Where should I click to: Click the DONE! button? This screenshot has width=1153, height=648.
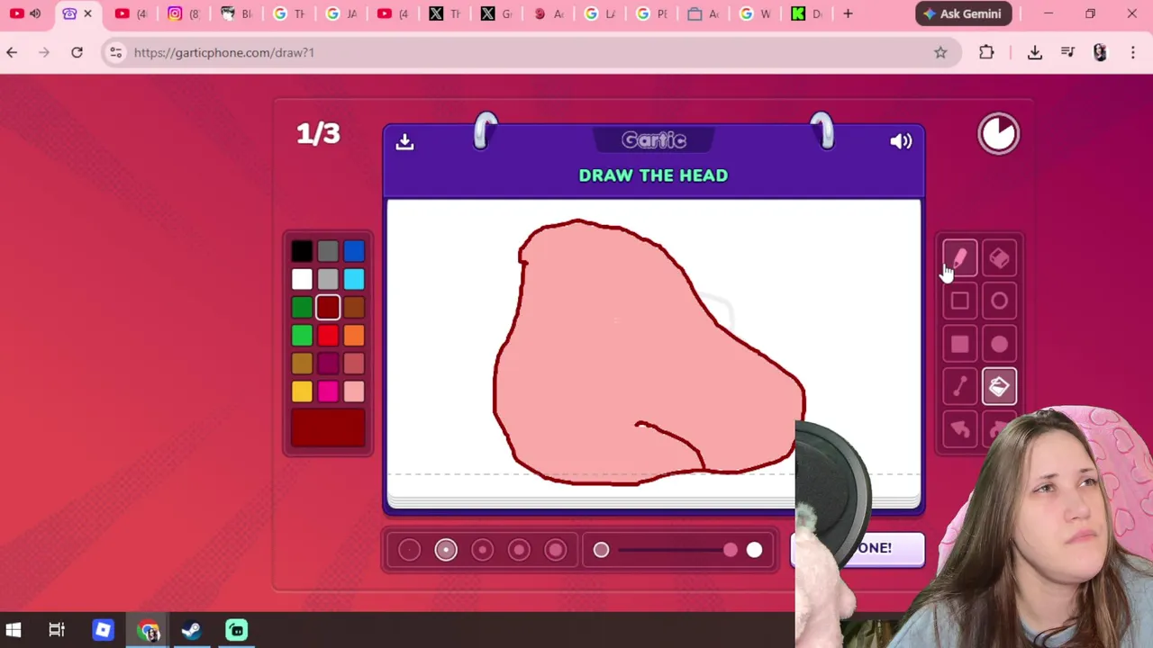(x=858, y=548)
